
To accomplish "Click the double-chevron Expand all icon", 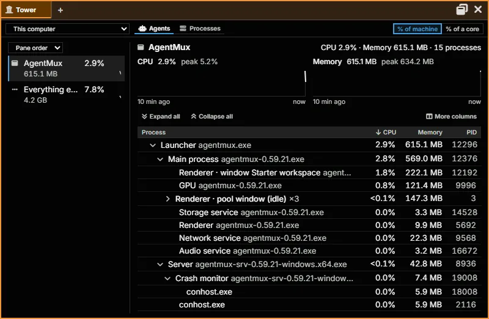I will click(x=144, y=116).
